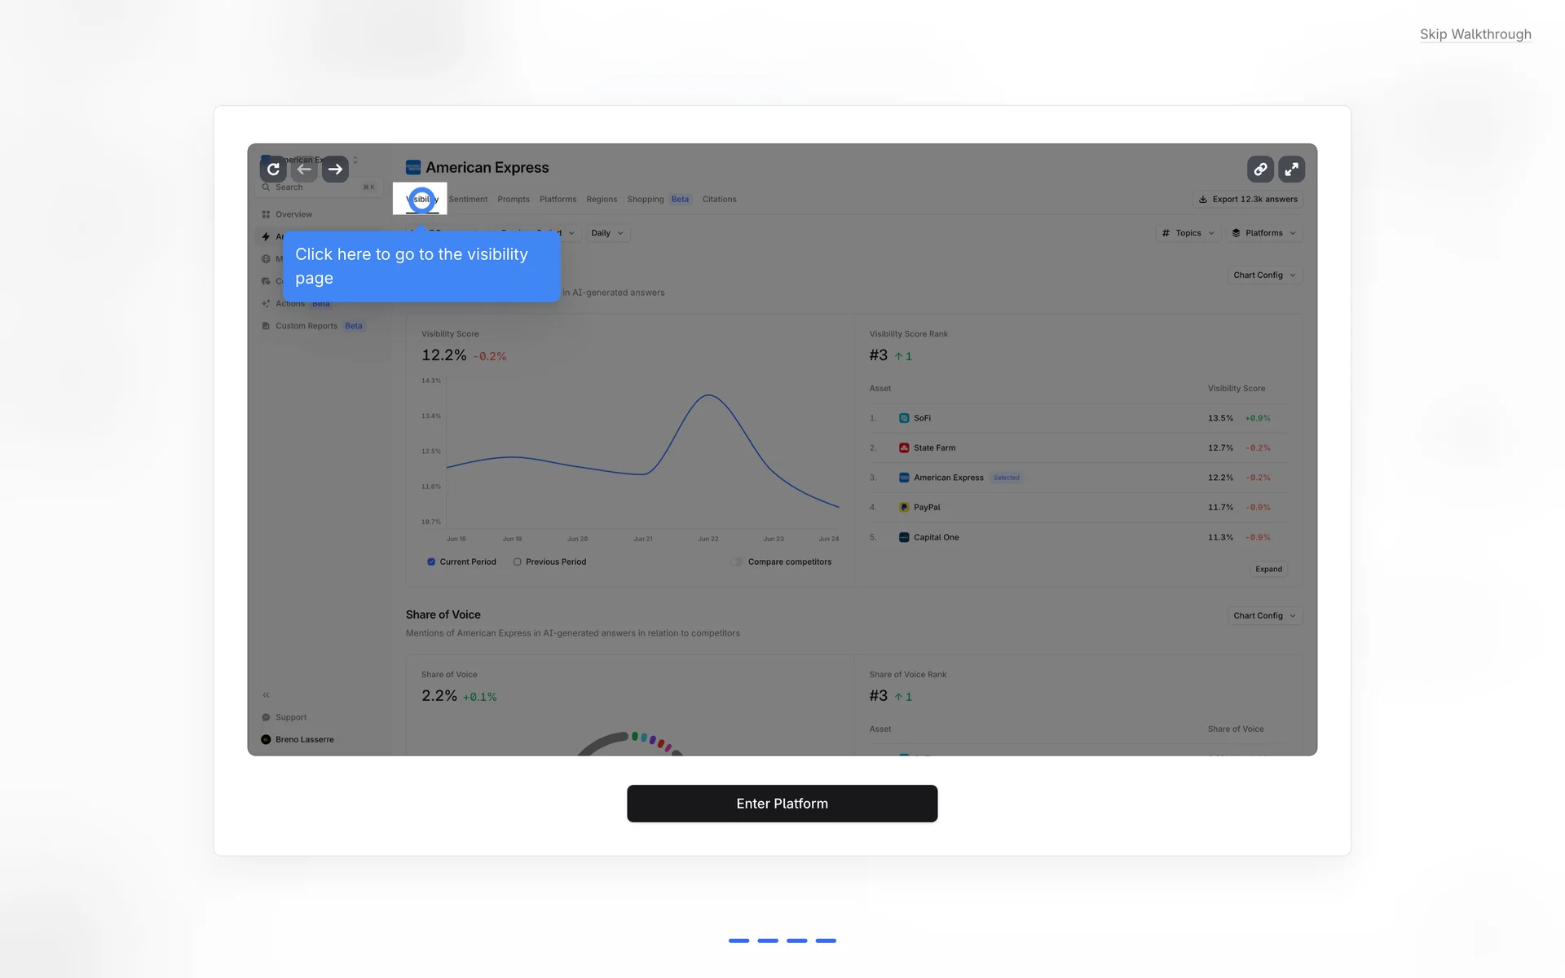
Task: Open Visibility Score Chart Config dropdown
Action: pos(1264,275)
